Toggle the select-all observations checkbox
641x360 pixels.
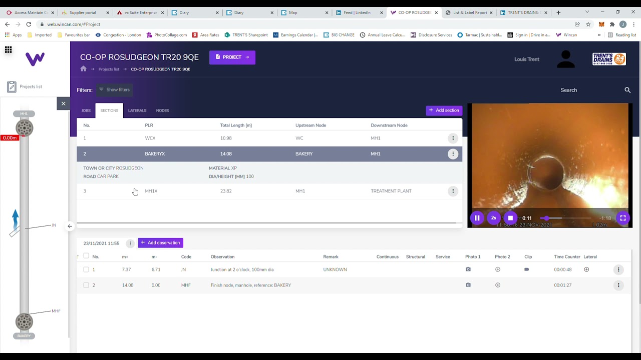pos(86,256)
